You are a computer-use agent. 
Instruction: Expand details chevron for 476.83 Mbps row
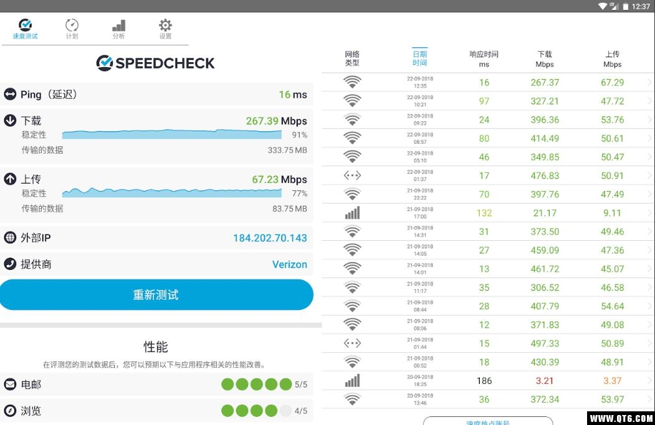(649, 175)
